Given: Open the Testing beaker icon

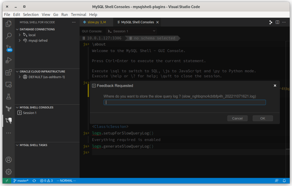Looking at the screenshot, I should tap(9, 96).
